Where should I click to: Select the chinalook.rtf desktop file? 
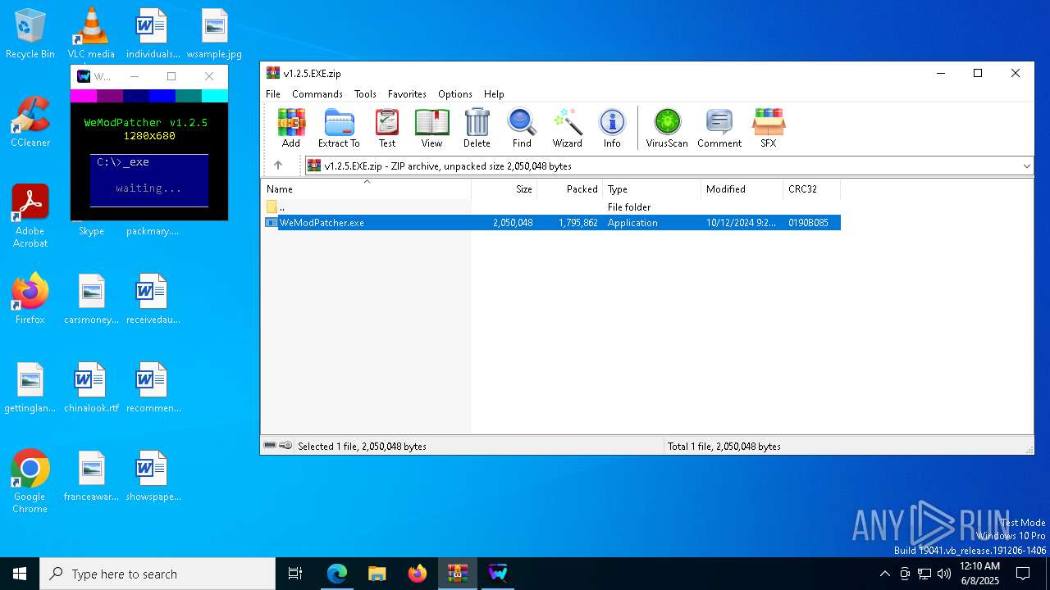pos(91,388)
